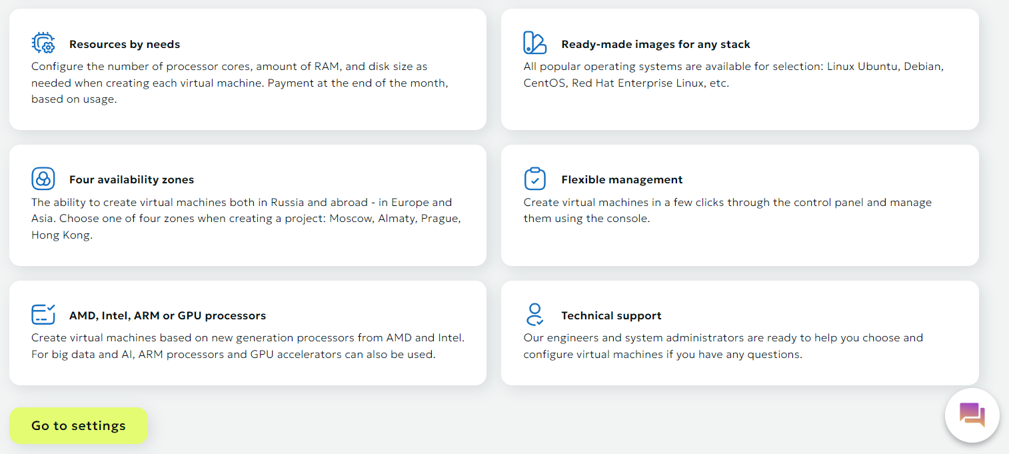Click the GPU accelerators description text
Viewport: 1009px width, 454px height.
pyautogui.click(x=247, y=346)
